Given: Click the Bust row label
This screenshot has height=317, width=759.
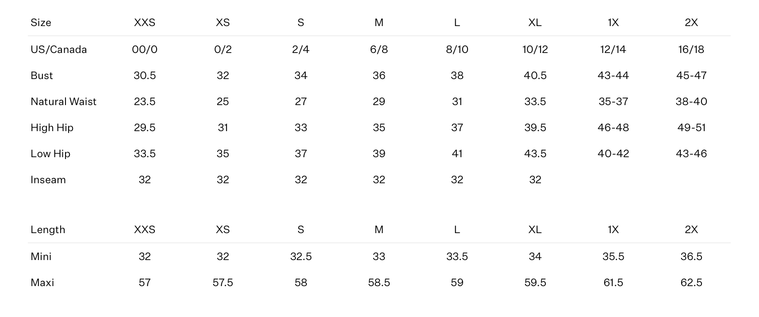Looking at the screenshot, I should 42,75.
